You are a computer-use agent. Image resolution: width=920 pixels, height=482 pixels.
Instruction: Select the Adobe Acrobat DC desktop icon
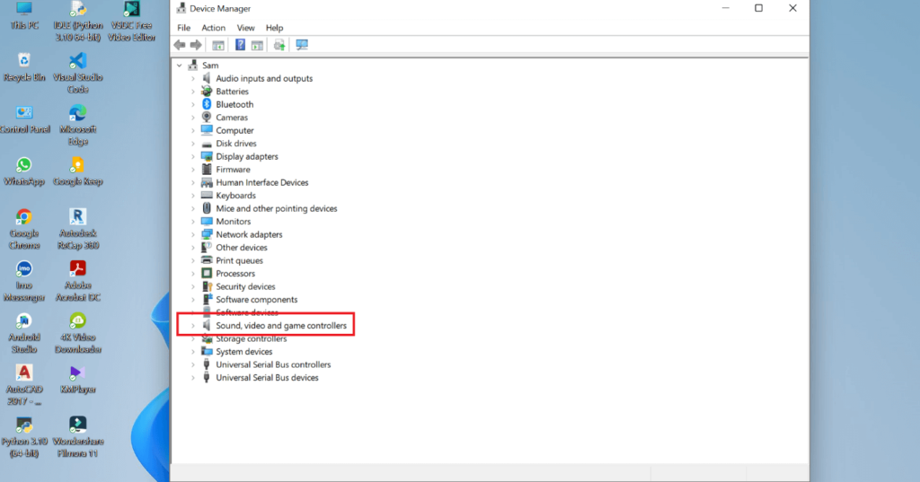[x=77, y=282]
